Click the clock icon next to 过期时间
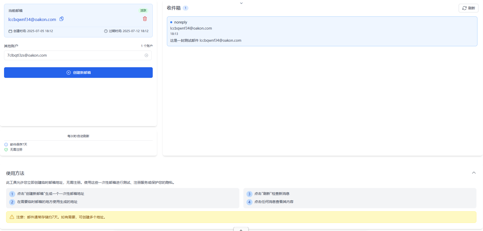 pyautogui.click(x=106, y=31)
